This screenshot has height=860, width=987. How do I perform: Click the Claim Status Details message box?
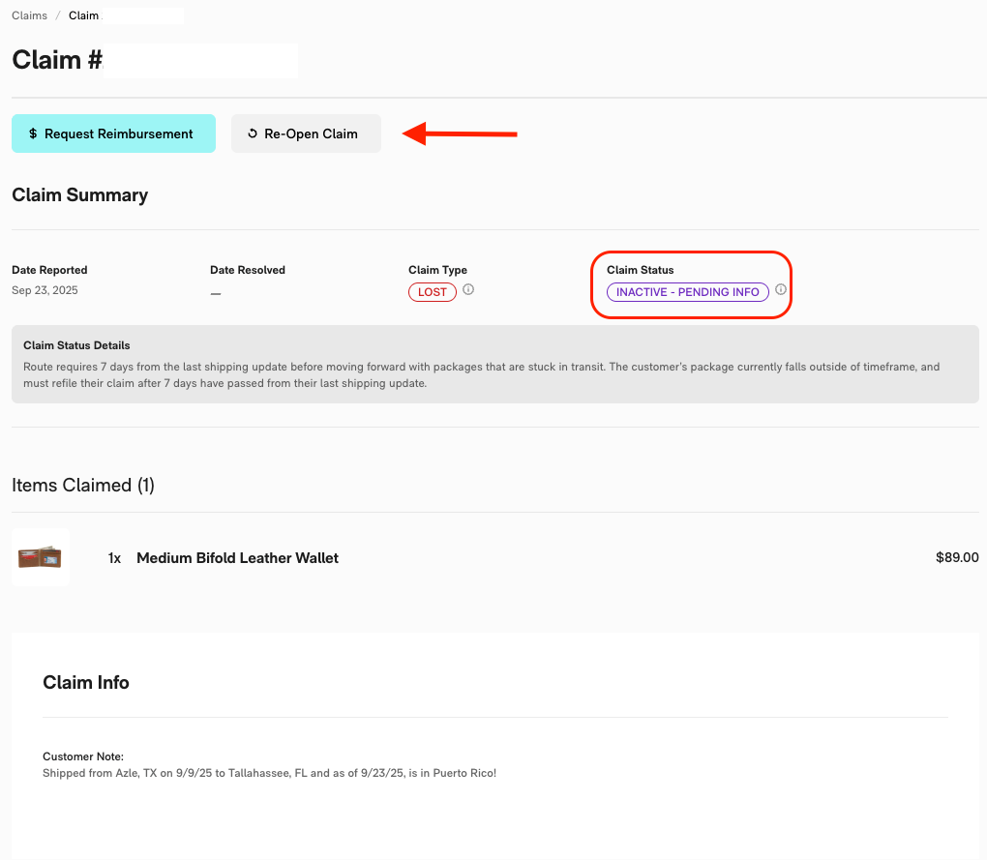[494, 364]
